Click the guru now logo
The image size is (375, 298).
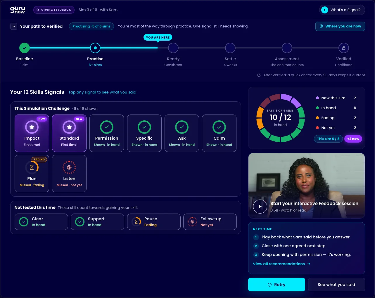click(18, 10)
